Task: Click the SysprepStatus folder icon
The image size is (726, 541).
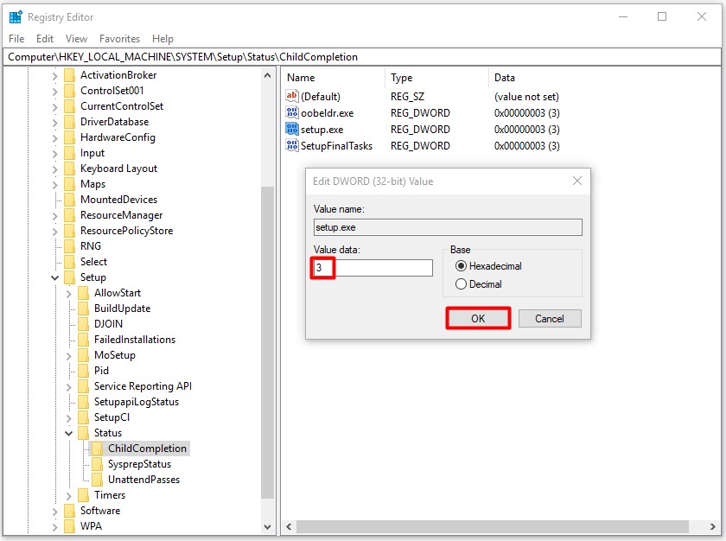Action: tap(97, 464)
